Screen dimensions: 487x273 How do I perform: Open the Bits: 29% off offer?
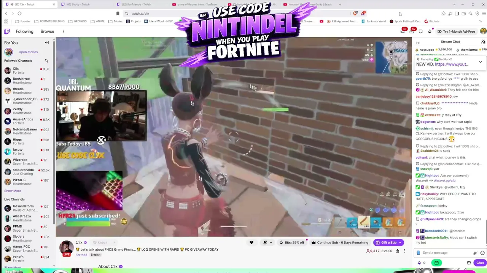pyautogui.click(x=292, y=243)
